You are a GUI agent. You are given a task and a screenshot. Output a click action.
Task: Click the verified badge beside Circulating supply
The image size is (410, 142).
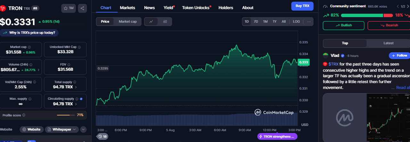[x=81, y=99]
